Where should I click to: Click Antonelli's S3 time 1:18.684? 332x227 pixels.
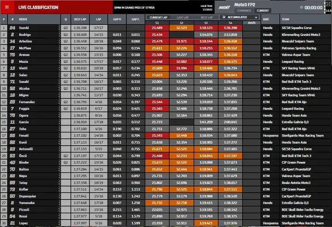tap(206, 149)
